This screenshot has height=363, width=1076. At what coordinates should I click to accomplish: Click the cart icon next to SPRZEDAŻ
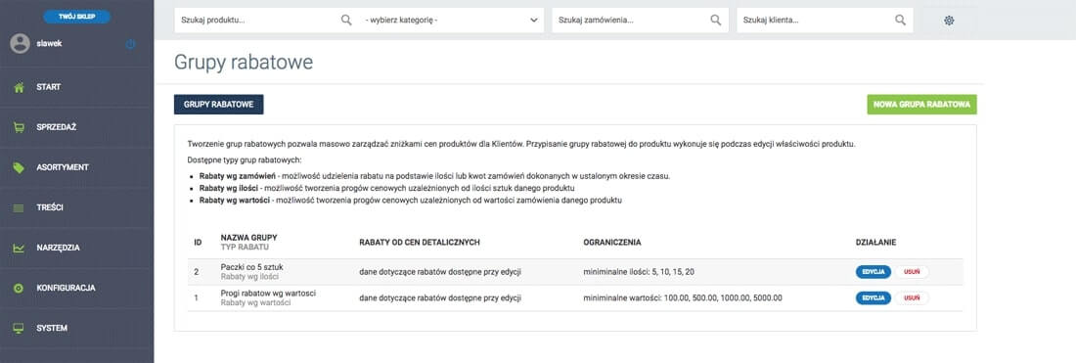20,127
